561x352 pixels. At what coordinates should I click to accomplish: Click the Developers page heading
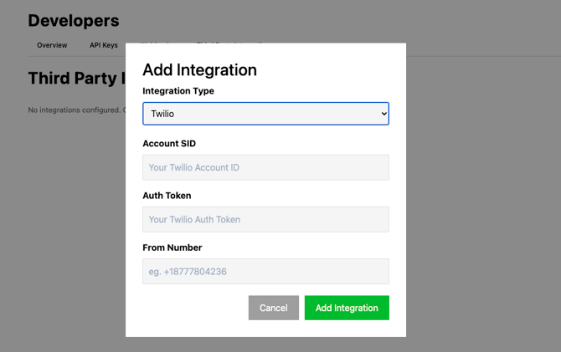74,21
